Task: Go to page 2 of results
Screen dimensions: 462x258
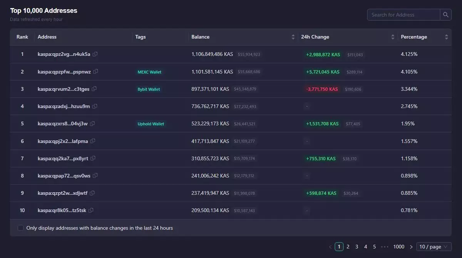Action: (348, 246)
